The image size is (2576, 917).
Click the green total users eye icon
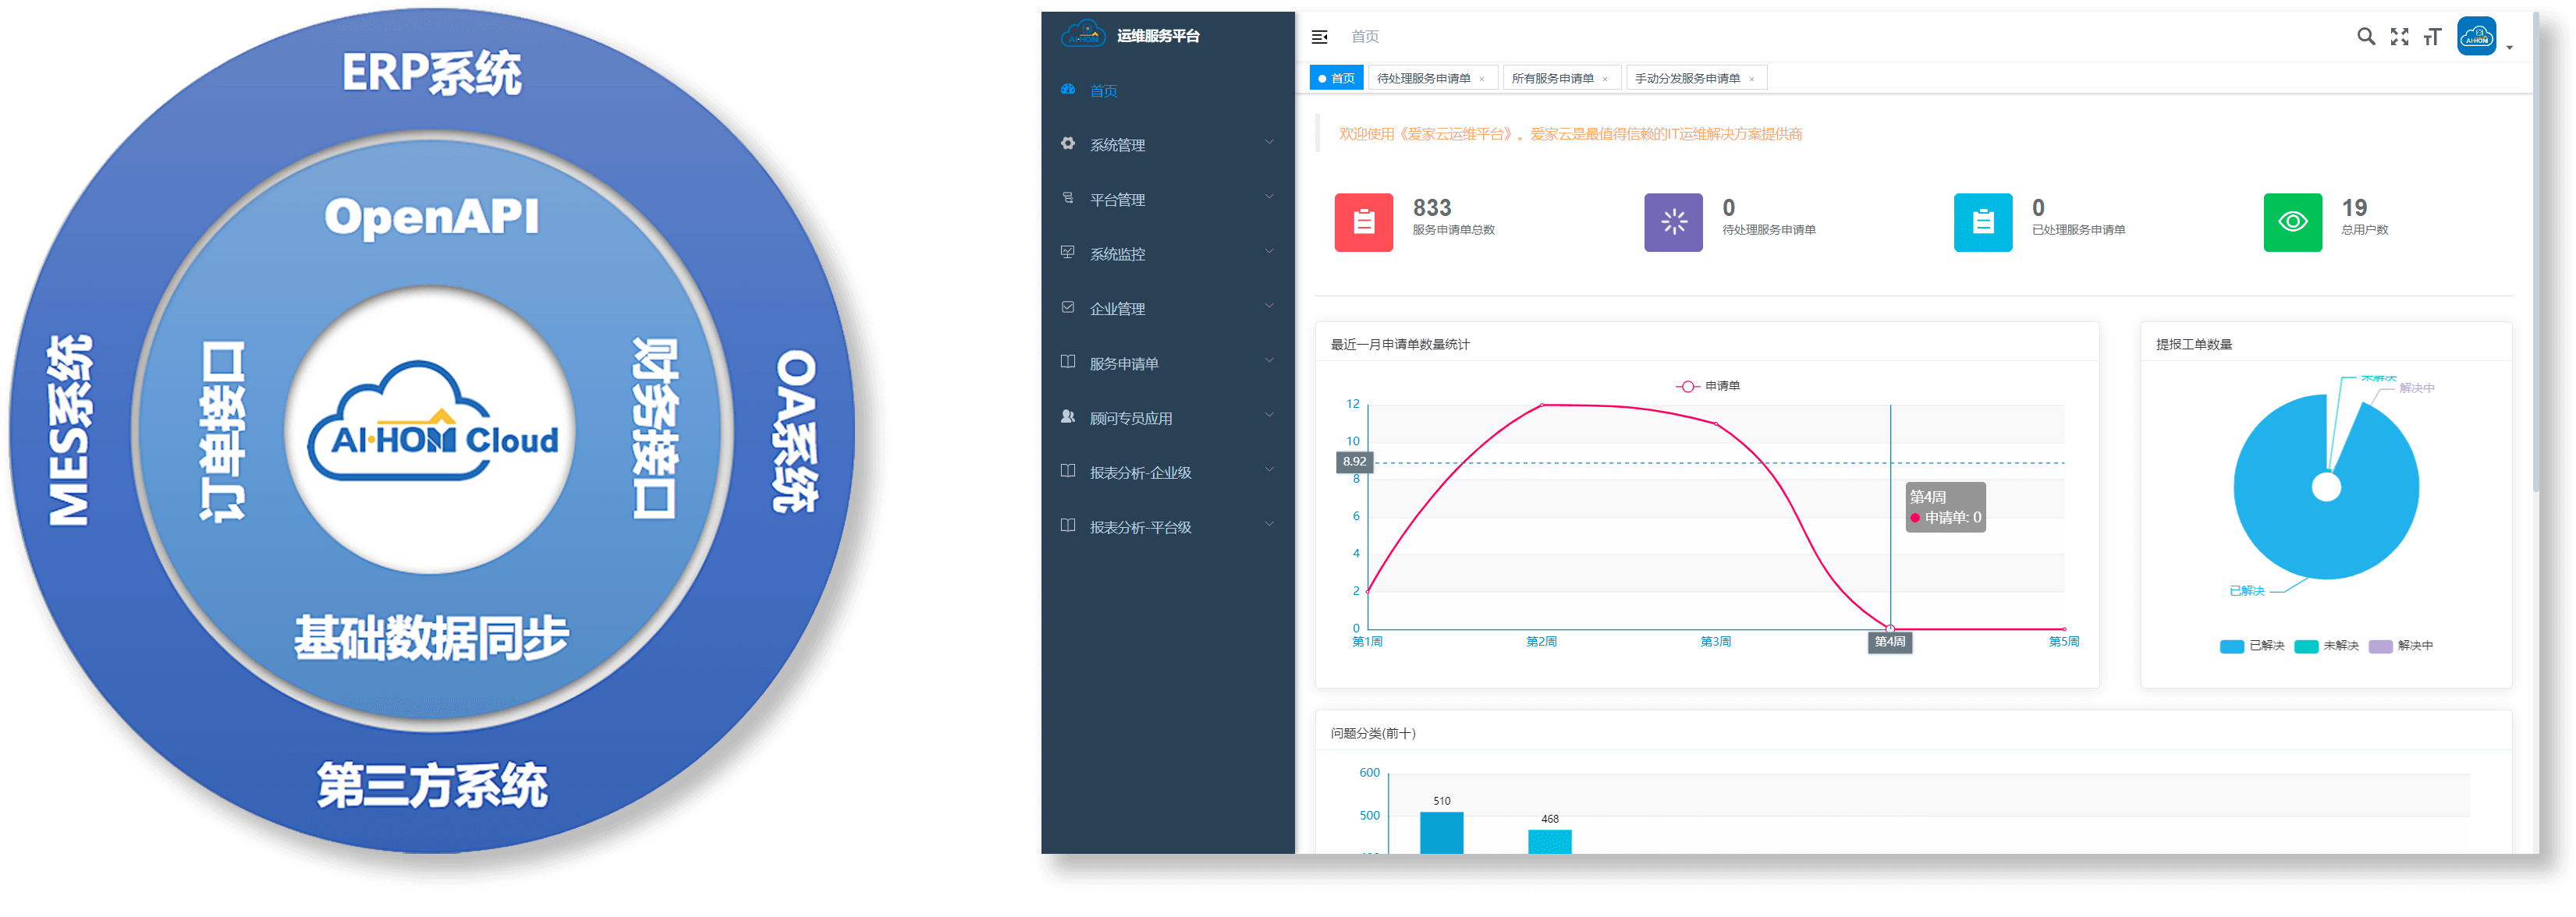[2292, 222]
